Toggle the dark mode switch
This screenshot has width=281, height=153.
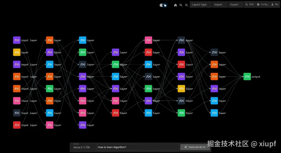pos(163,5)
